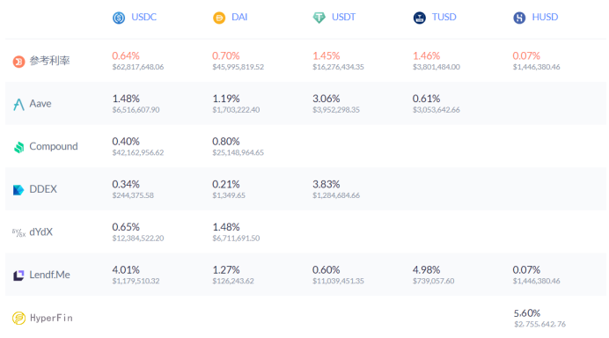Click the $42,162,956.62 amount
This screenshot has width=609, height=338.
138,152
